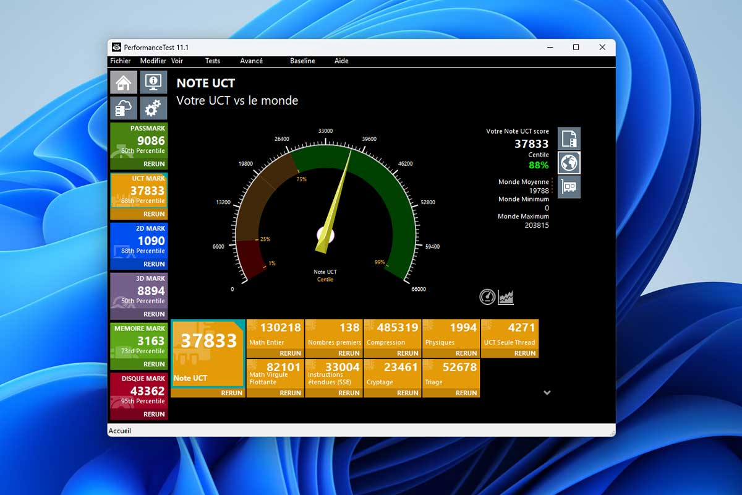Expand more results with the down chevron
The image size is (742, 495).
pos(547,392)
